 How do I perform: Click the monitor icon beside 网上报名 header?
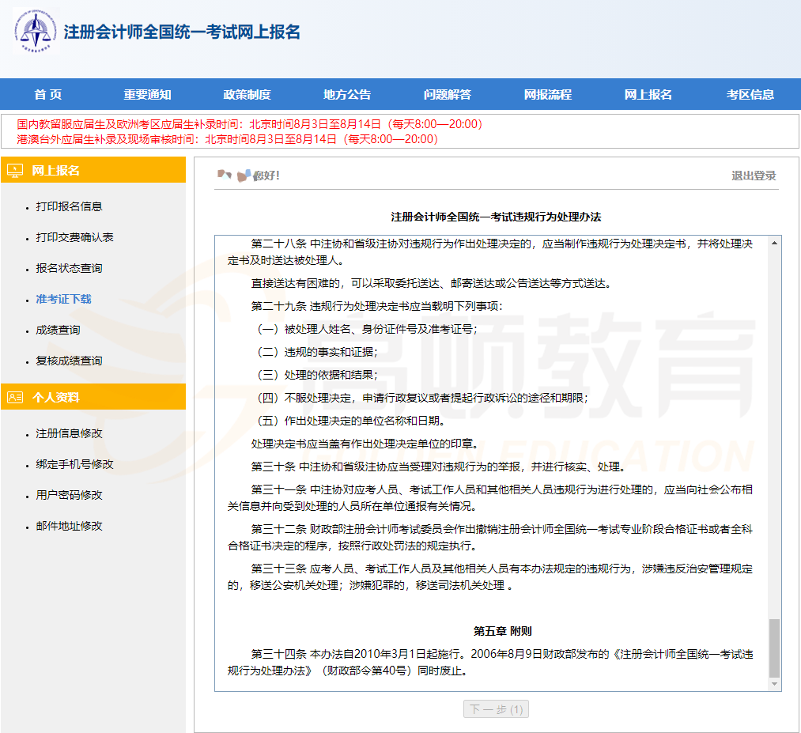pyautogui.click(x=15, y=170)
